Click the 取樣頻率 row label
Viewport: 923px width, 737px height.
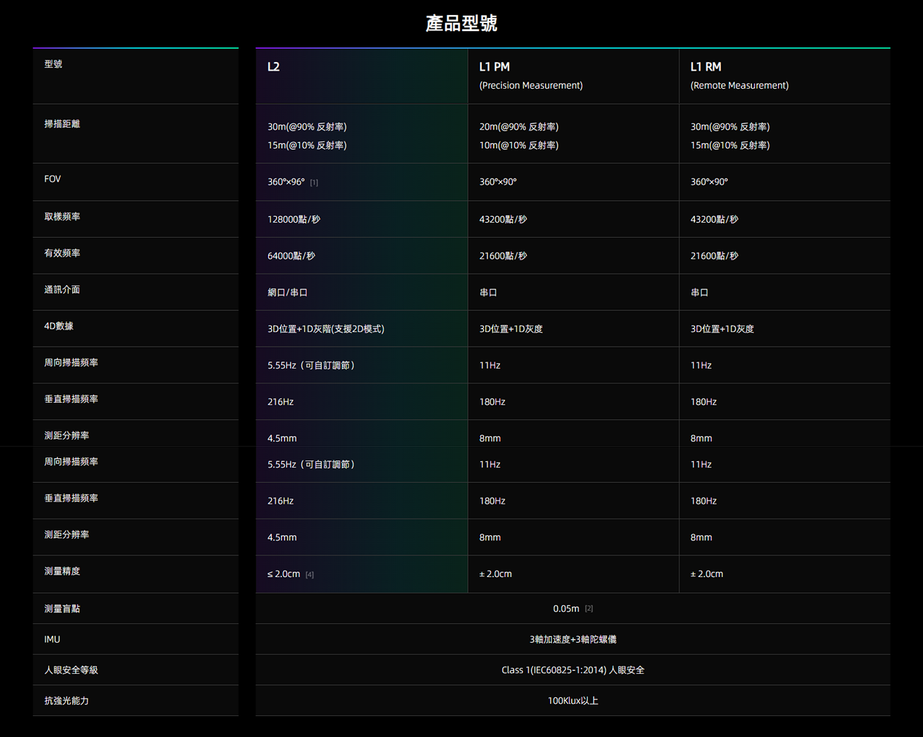pyautogui.click(x=62, y=216)
